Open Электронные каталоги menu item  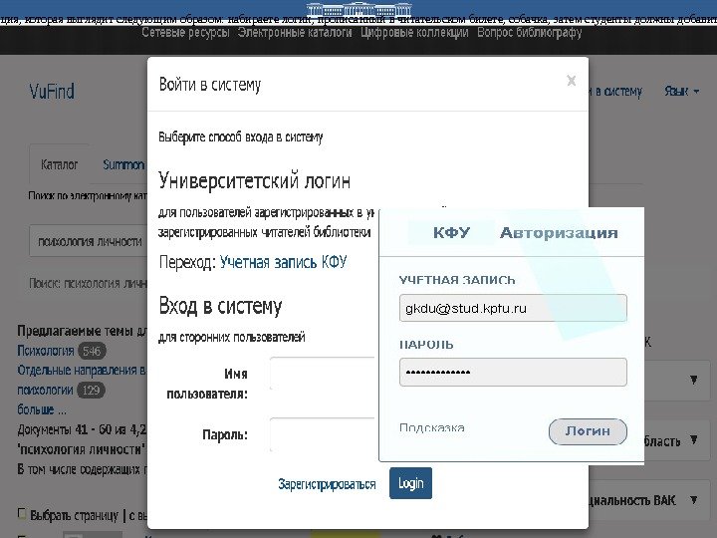click(295, 33)
